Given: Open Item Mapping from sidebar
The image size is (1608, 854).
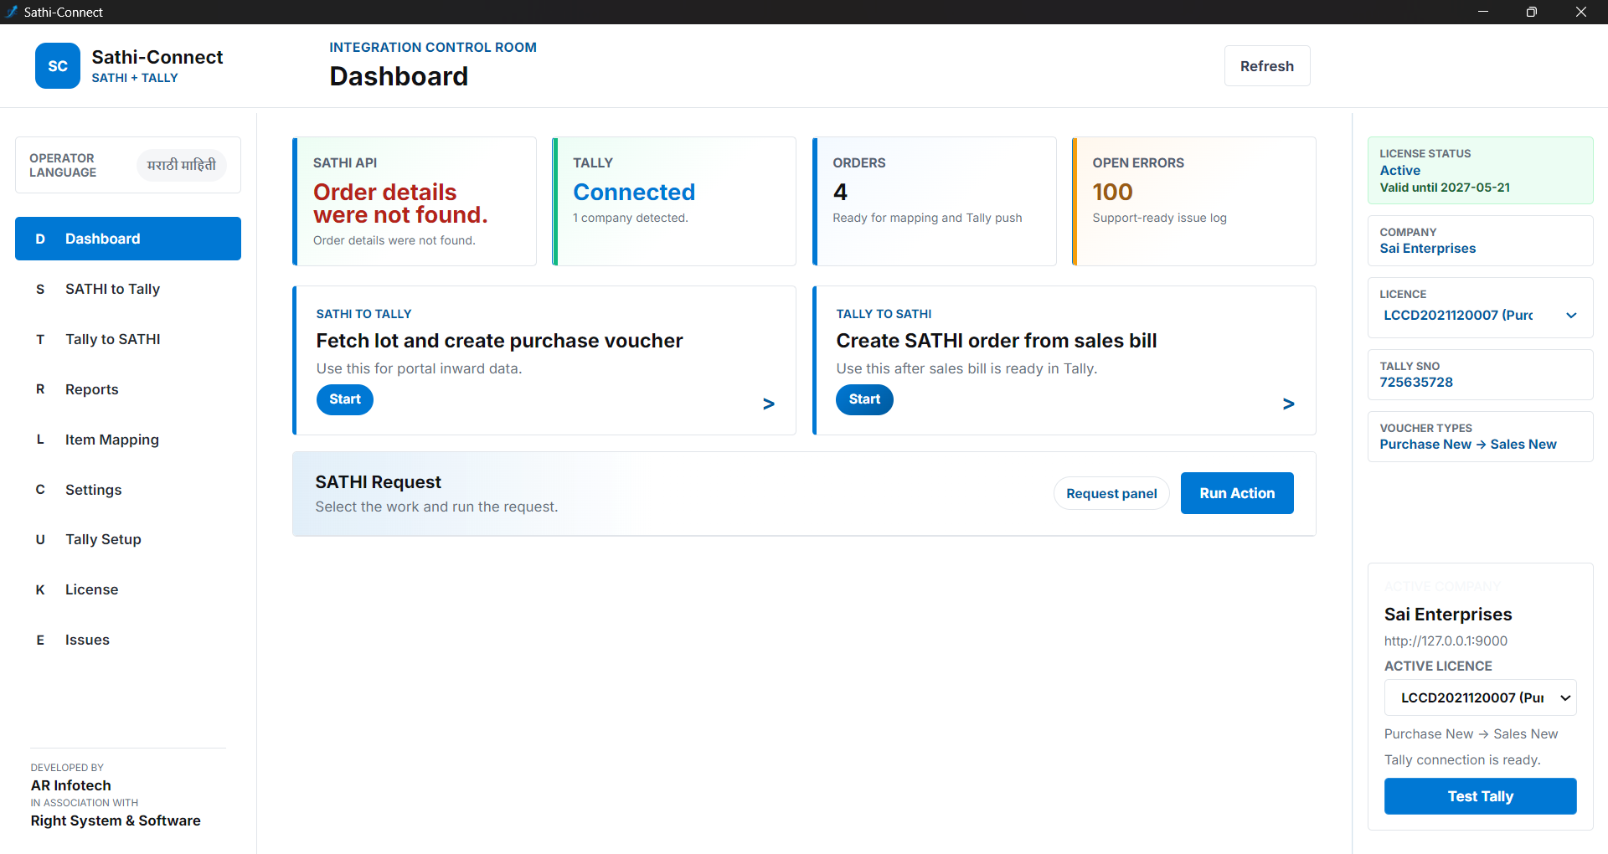Looking at the screenshot, I should [x=128, y=440].
